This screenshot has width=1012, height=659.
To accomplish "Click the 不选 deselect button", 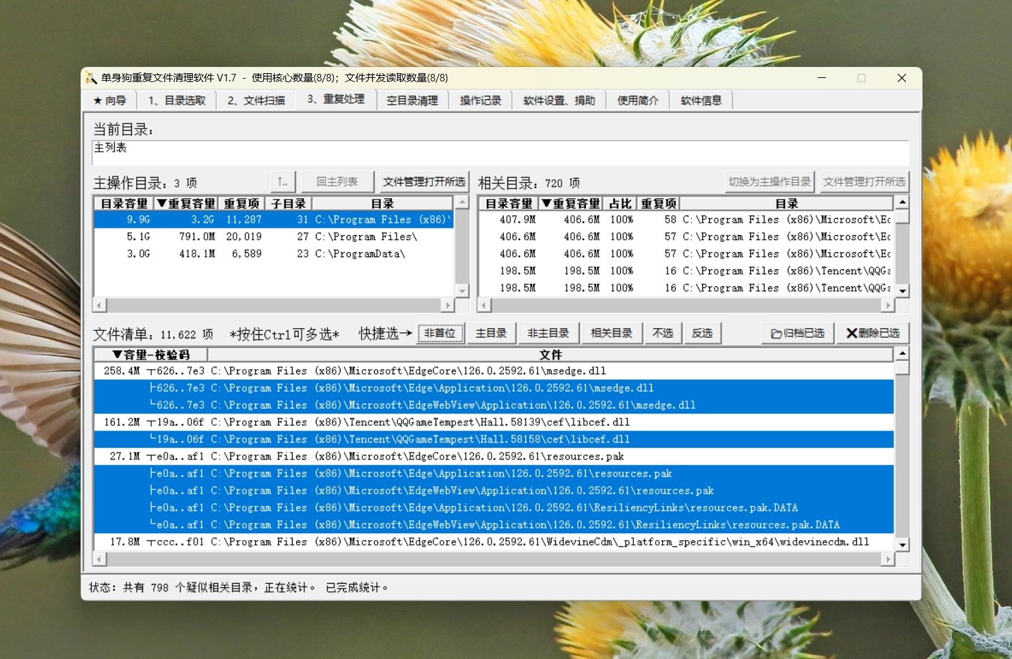I will pos(663,334).
